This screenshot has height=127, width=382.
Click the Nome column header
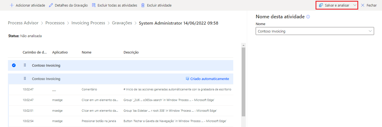pyautogui.click(x=86, y=52)
